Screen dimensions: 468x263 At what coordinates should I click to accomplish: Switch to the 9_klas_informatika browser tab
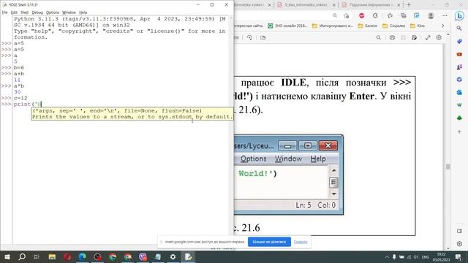coord(306,5)
